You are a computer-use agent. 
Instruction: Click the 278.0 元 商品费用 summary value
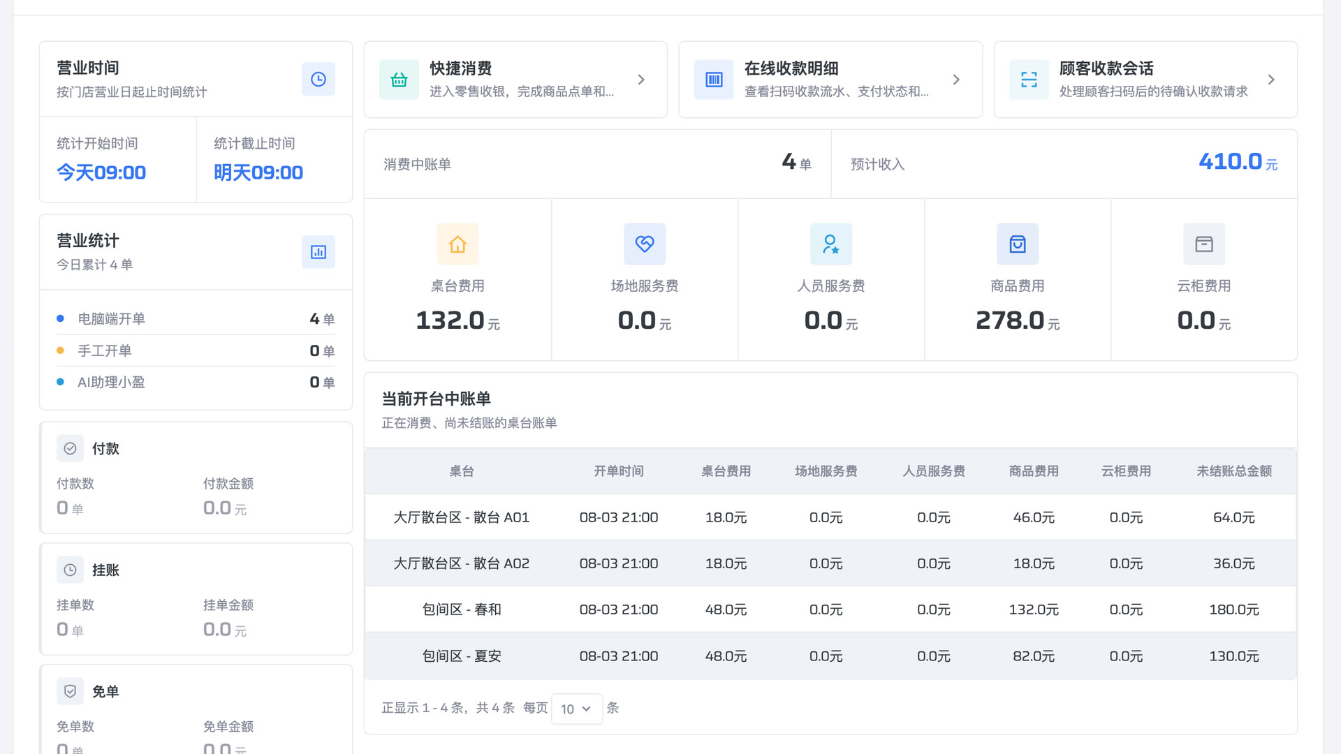1018,321
